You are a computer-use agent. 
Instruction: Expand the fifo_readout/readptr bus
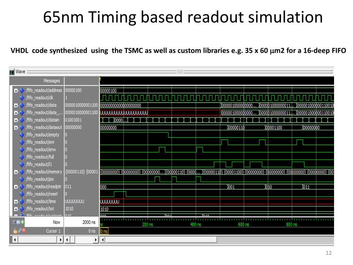tap(16, 187)
